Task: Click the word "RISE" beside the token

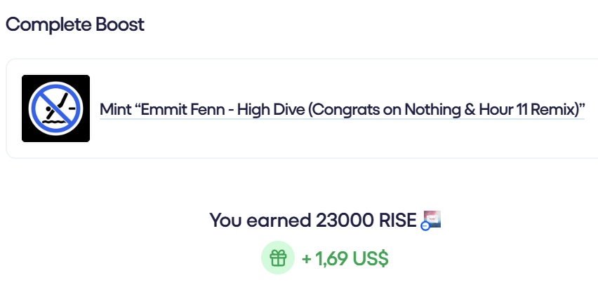Action: pos(397,220)
